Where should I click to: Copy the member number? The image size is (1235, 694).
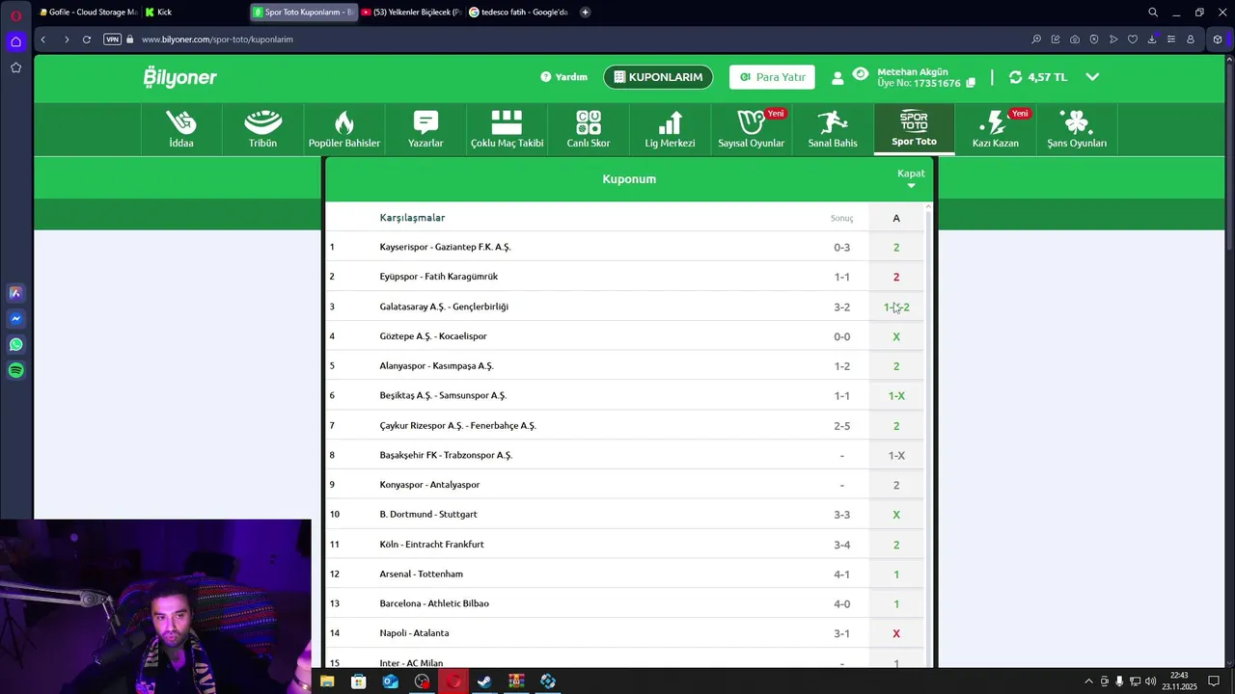click(971, 83)
